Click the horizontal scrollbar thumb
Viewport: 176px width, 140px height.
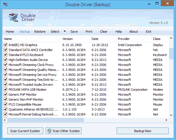[x=46, y=120]
